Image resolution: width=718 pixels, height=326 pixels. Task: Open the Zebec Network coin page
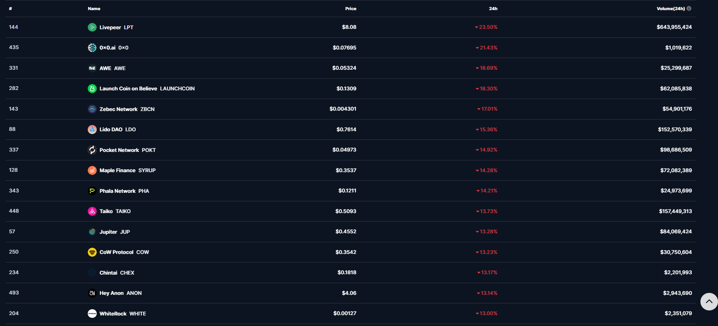click(x=119, y=109)
